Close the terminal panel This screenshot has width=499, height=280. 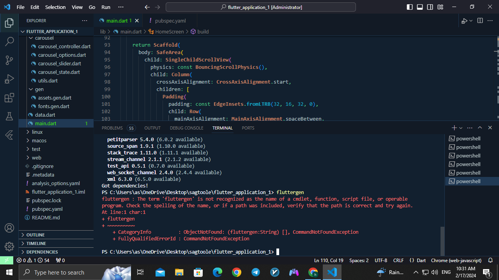click(x=490, y=128)
